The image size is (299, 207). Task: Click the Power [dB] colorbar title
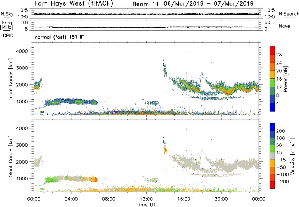(285, 79)
